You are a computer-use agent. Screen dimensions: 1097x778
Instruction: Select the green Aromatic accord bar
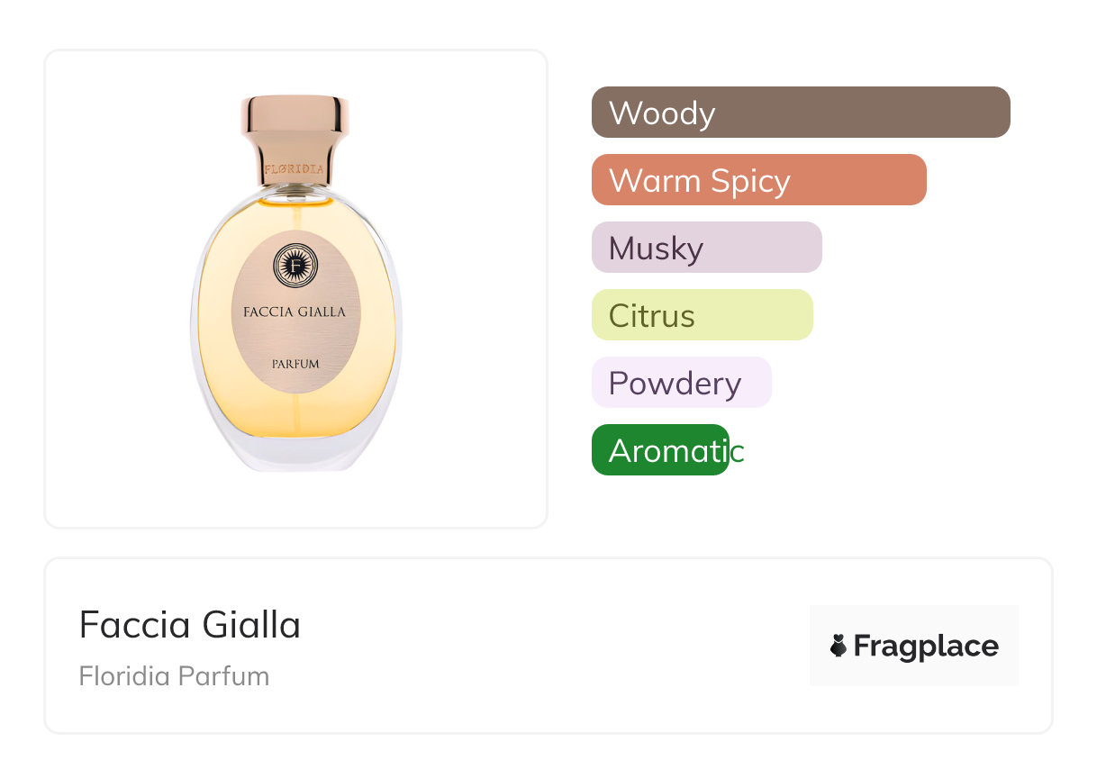tap(659, 450)
